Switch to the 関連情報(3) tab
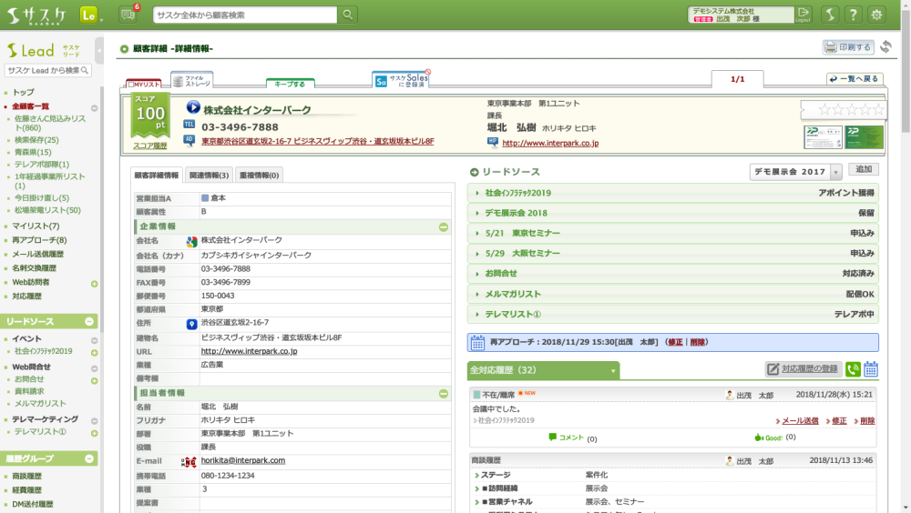Viewport: 911px width, 513px height. click(x=209, y=175)
